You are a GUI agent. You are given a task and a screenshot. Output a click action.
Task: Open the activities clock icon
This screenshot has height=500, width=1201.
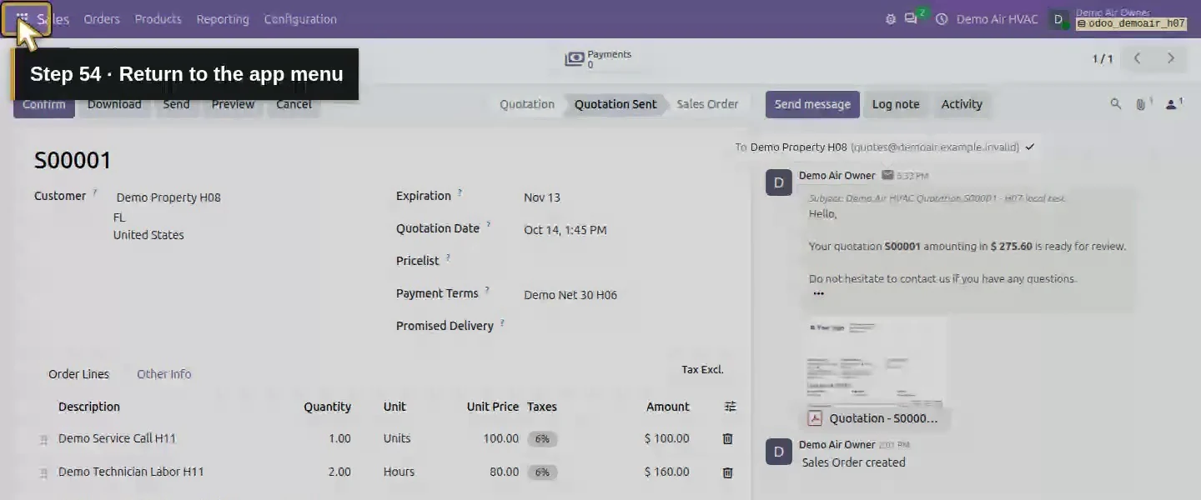point(942,19)
